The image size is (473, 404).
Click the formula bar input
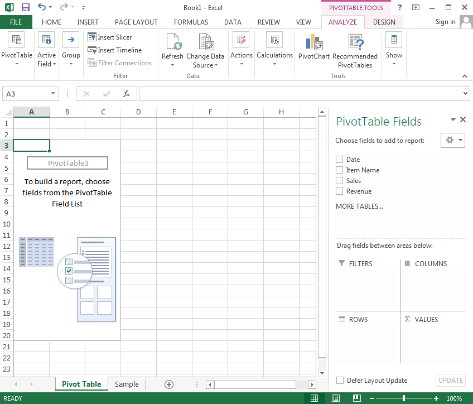click(x=300, y=94)
